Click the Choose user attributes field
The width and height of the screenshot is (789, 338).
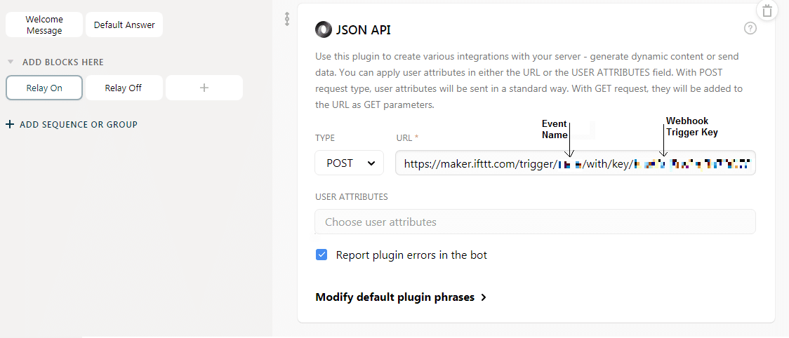click(535, 222)
